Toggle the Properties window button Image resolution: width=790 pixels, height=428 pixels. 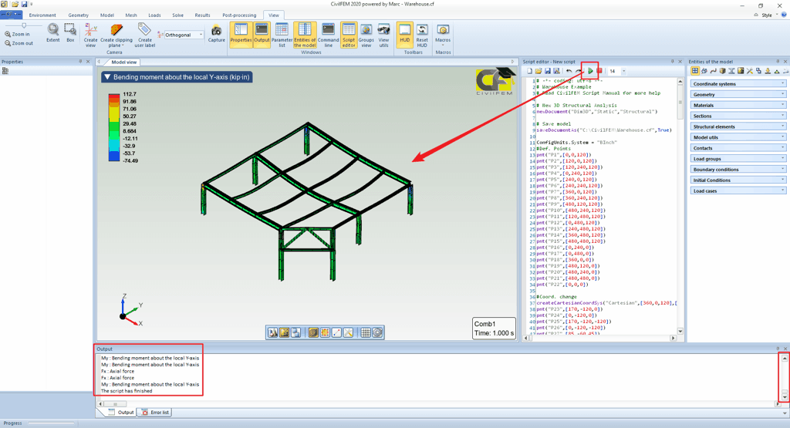pos(241,35)
